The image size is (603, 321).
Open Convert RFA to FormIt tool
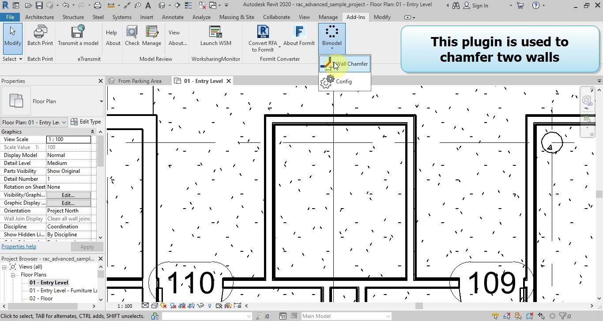(x=263, y=39)
